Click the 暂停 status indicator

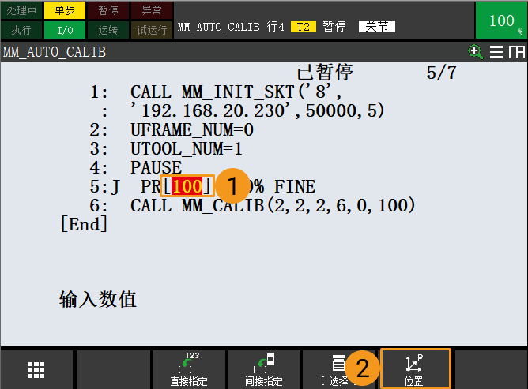coord(108,10)
